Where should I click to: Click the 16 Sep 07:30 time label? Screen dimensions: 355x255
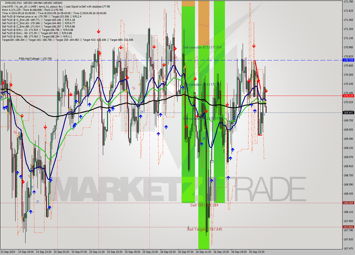(186, 252)
